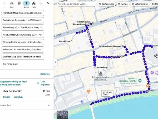Click the orange café pin on route

pyautogui.click(x=147, y=86)
